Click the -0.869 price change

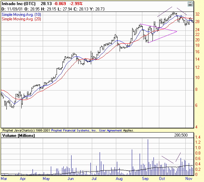pyautogui.click(x=60, y=4)
